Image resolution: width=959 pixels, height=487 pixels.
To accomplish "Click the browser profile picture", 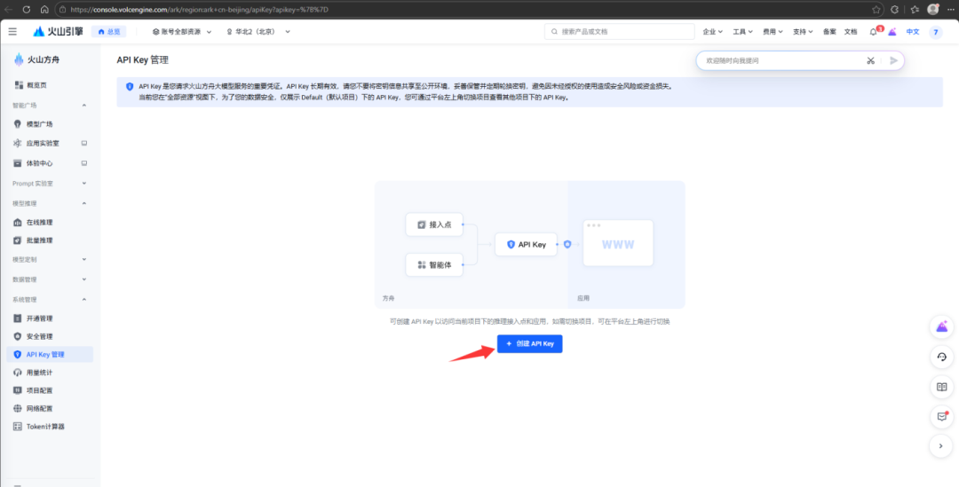I will point(932,9).
